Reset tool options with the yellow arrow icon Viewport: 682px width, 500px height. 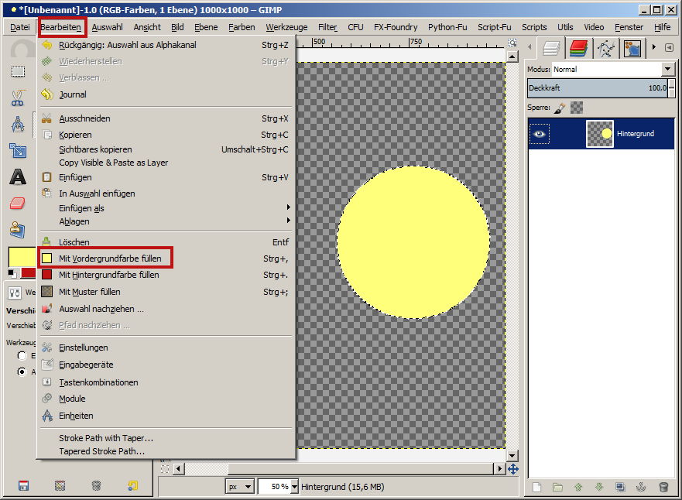pyautogui.click(x=132, y=485)
